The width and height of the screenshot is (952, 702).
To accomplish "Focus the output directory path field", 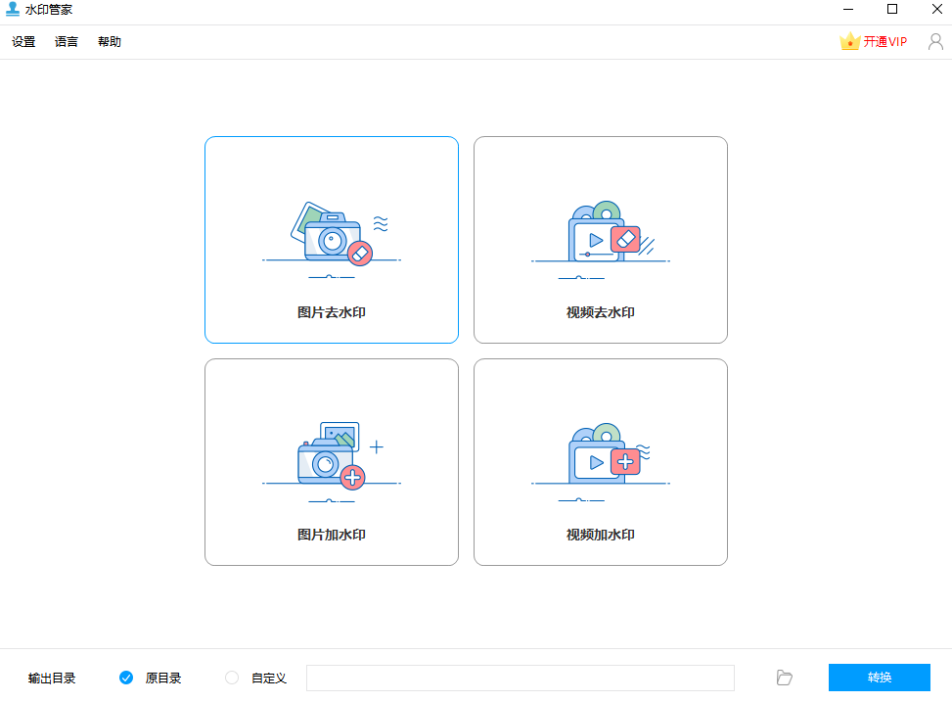I will click(521, 678).
